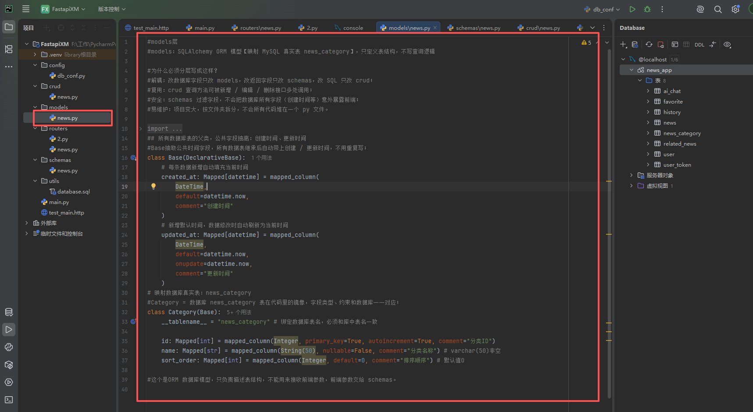The width and height of the screenshot is (753, 412).
Task: Collapse the news_app schema
Action: coord(632,70)
